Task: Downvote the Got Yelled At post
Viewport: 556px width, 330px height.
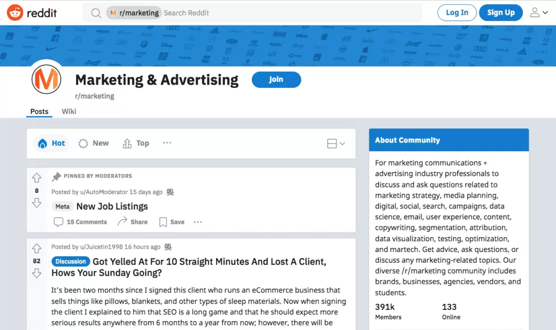Action: click(x=36, y=274)
